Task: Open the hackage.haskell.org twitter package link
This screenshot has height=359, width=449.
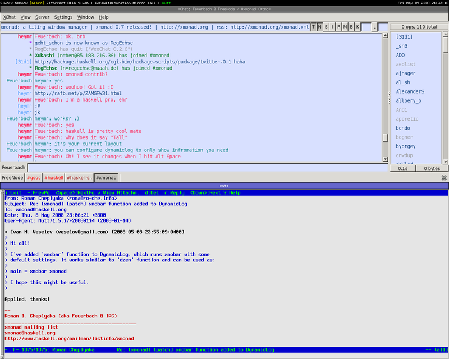Action: (x=133, y=62)
